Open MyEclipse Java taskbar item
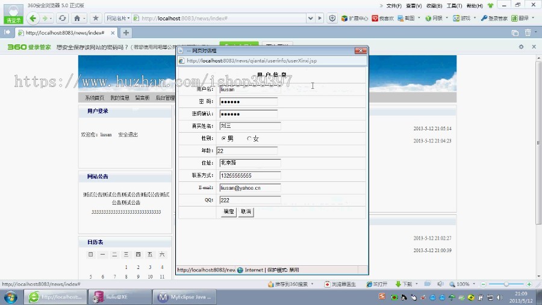This screenshot has height=305, width=542. pos(185,297)
